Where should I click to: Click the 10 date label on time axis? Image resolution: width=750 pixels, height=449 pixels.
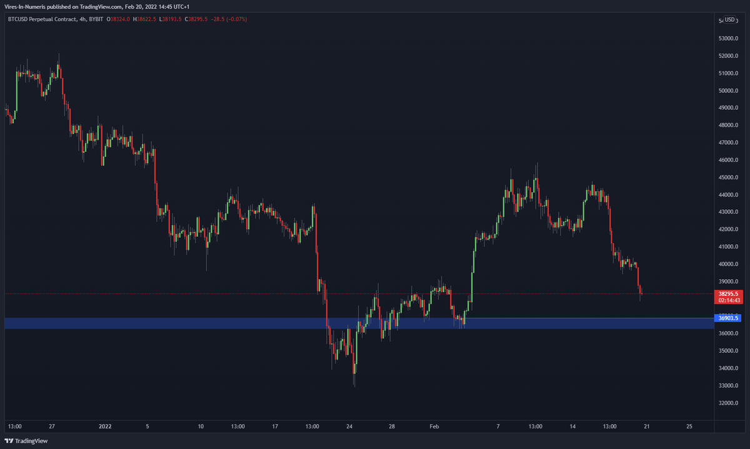point(201,427)
